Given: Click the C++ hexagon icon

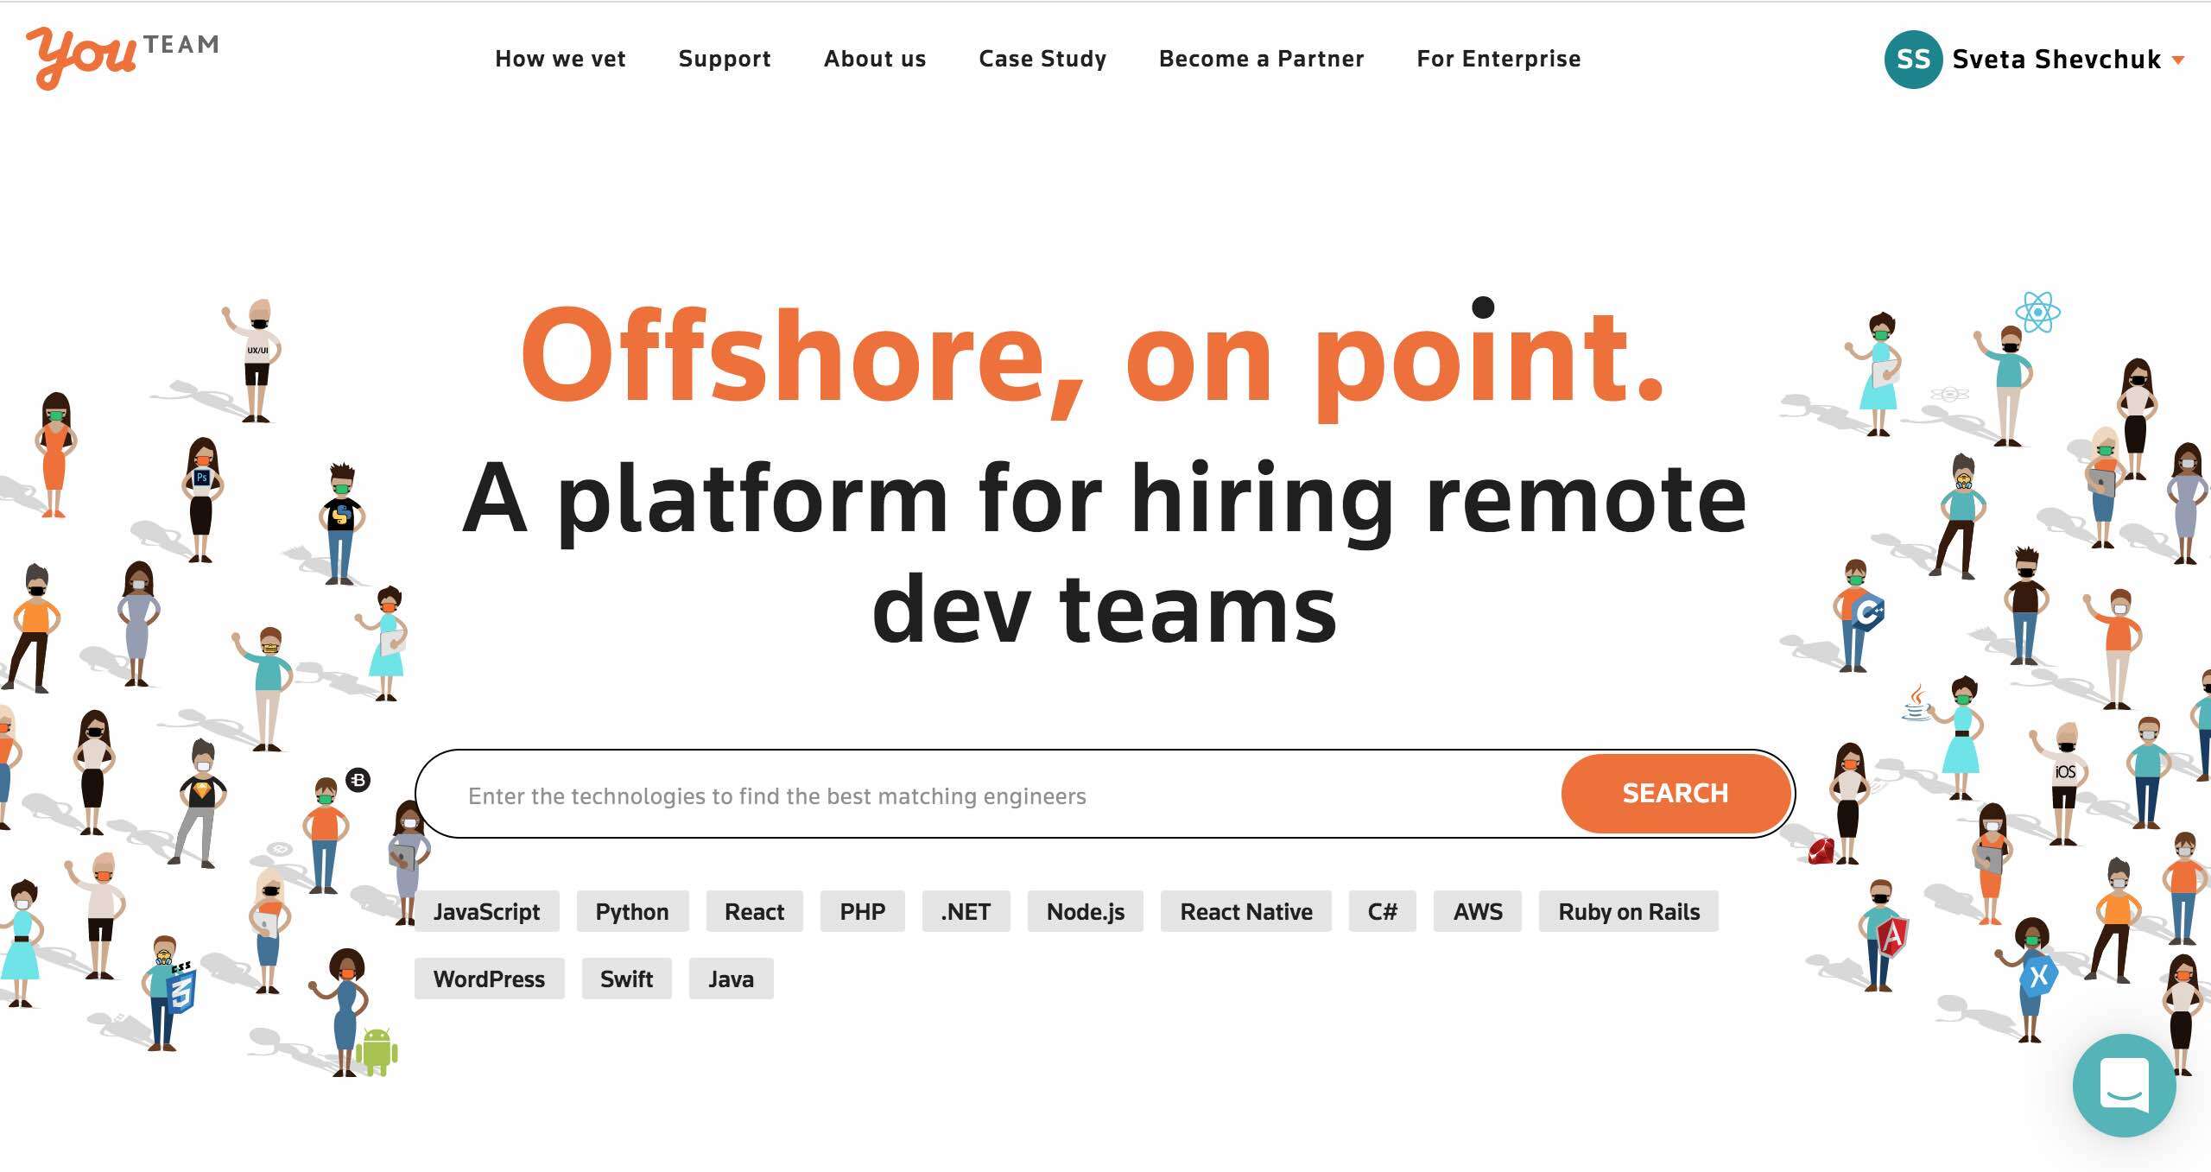Looking at the screenshot, I should pos(1868,612).
